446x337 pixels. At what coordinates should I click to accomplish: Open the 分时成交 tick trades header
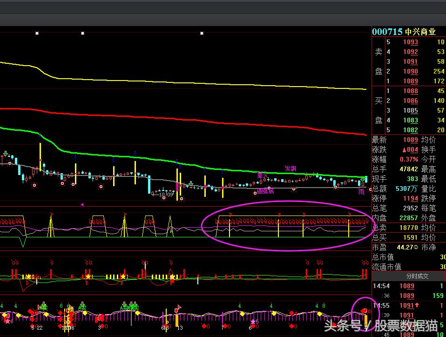click(x=417, y=276)
